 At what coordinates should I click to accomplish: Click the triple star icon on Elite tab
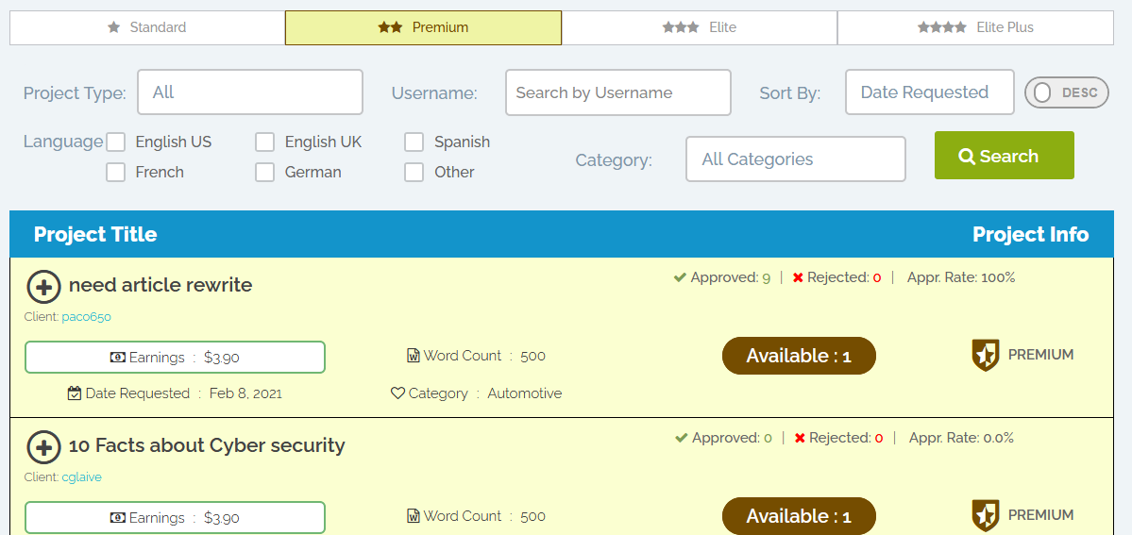681,27
